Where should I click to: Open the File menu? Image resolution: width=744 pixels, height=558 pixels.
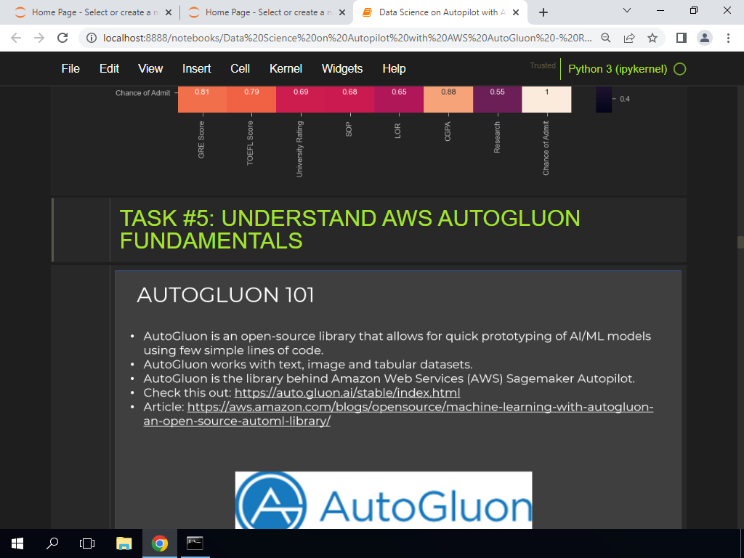tap(70, 69)
